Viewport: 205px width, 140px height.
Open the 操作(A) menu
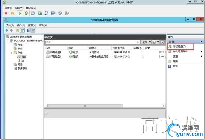pyautogui.click(x=21, y=25)
